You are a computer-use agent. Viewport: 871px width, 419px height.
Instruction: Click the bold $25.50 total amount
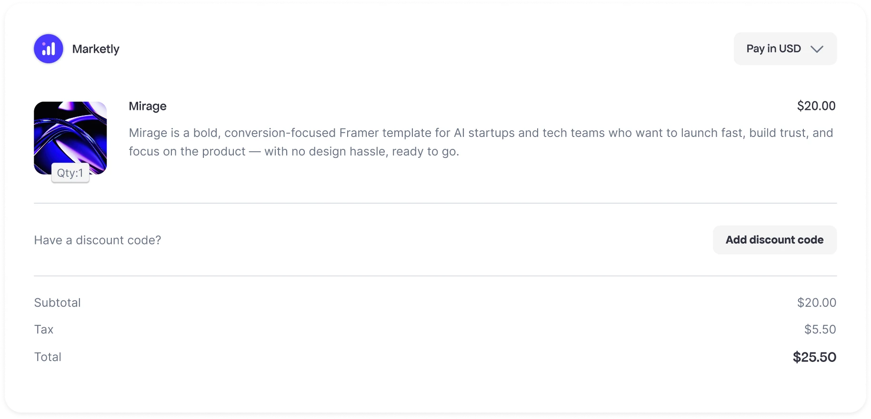coord(814,357)
